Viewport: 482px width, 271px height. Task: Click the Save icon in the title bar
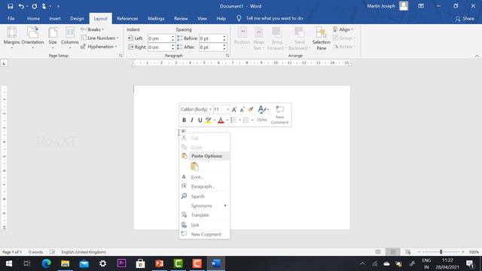tap(10, 6)
